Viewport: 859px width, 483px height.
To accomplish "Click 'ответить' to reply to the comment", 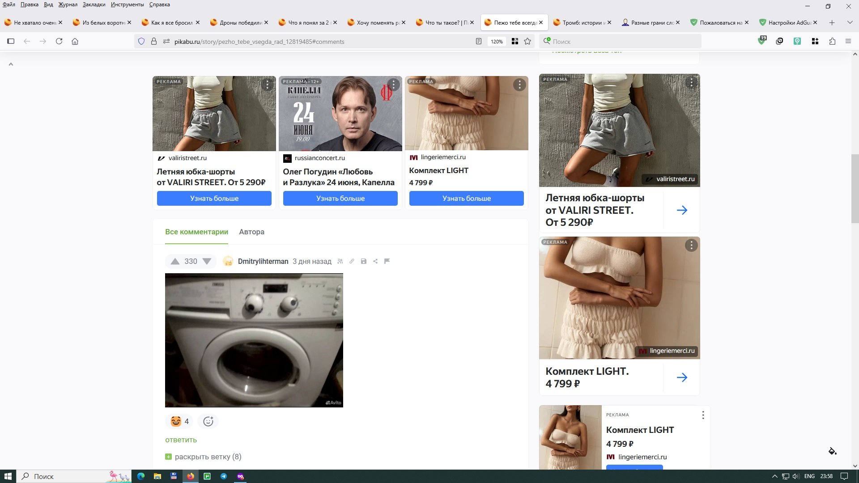I will point(180,440).
